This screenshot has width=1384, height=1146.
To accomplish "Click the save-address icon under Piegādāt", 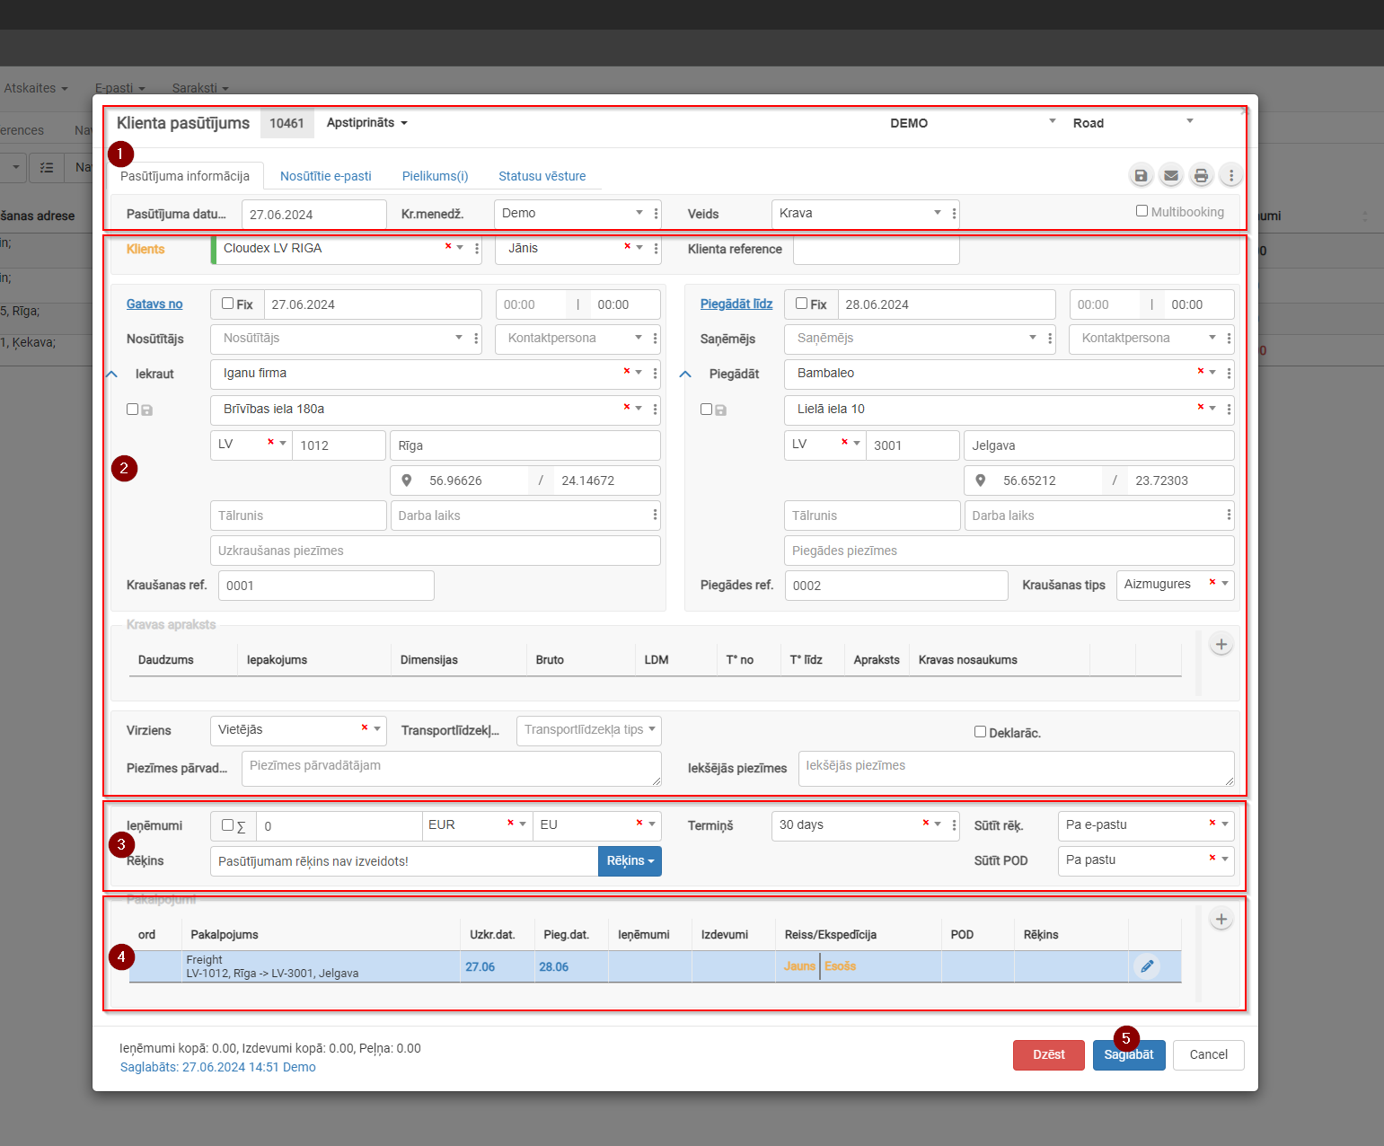I will click(720, 410).
